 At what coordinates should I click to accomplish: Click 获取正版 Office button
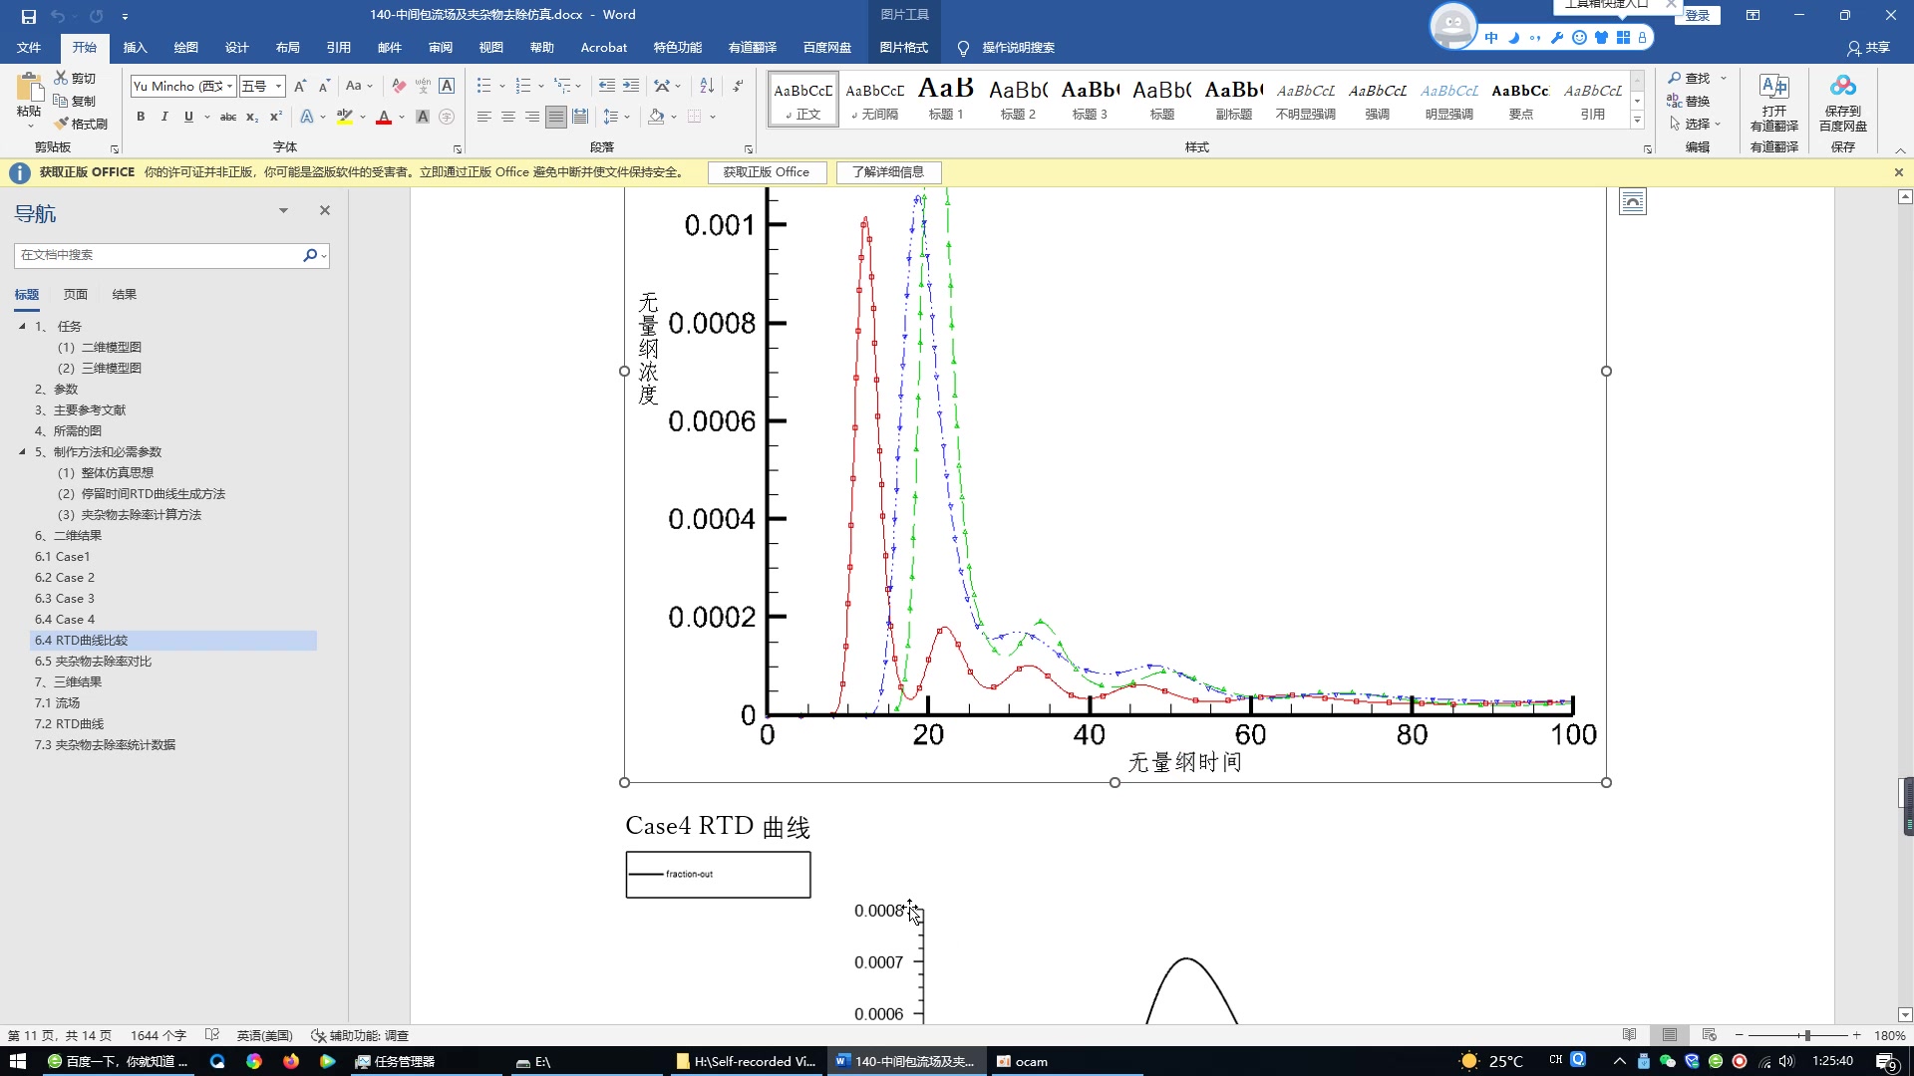[767, 170]
